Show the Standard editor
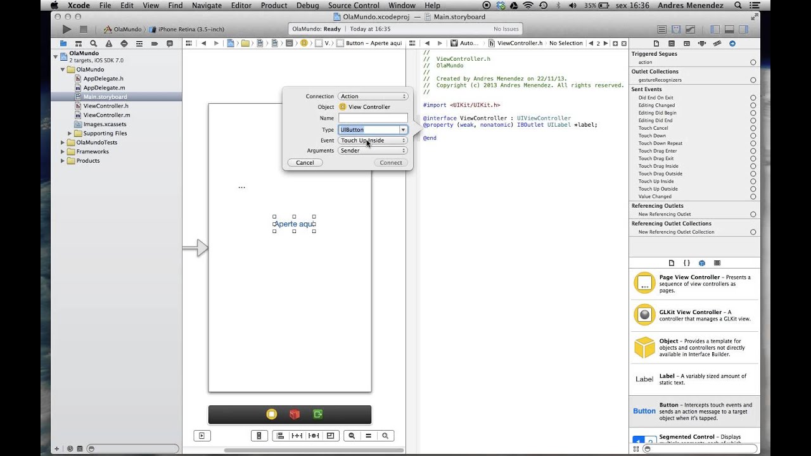811x456 pixels. (661, 29)
